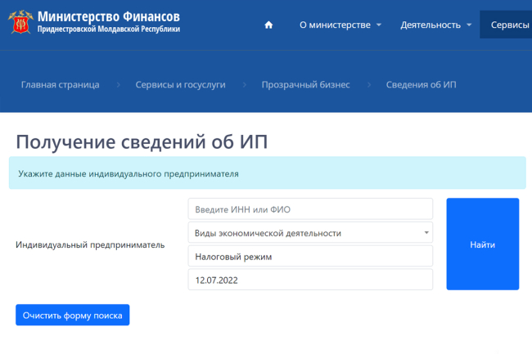Click the Получение сведений об ИП heading

[x=142, y=141]
